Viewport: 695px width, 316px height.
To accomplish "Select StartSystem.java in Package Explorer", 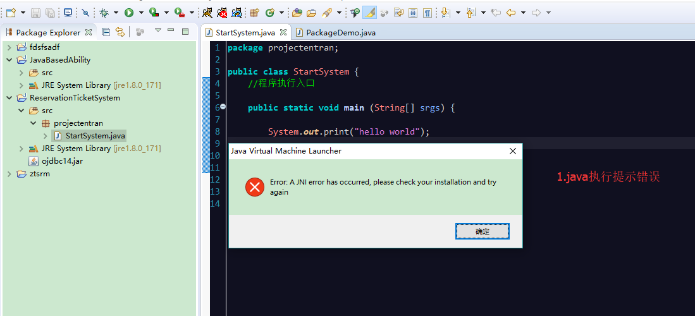I will point(90,136).
